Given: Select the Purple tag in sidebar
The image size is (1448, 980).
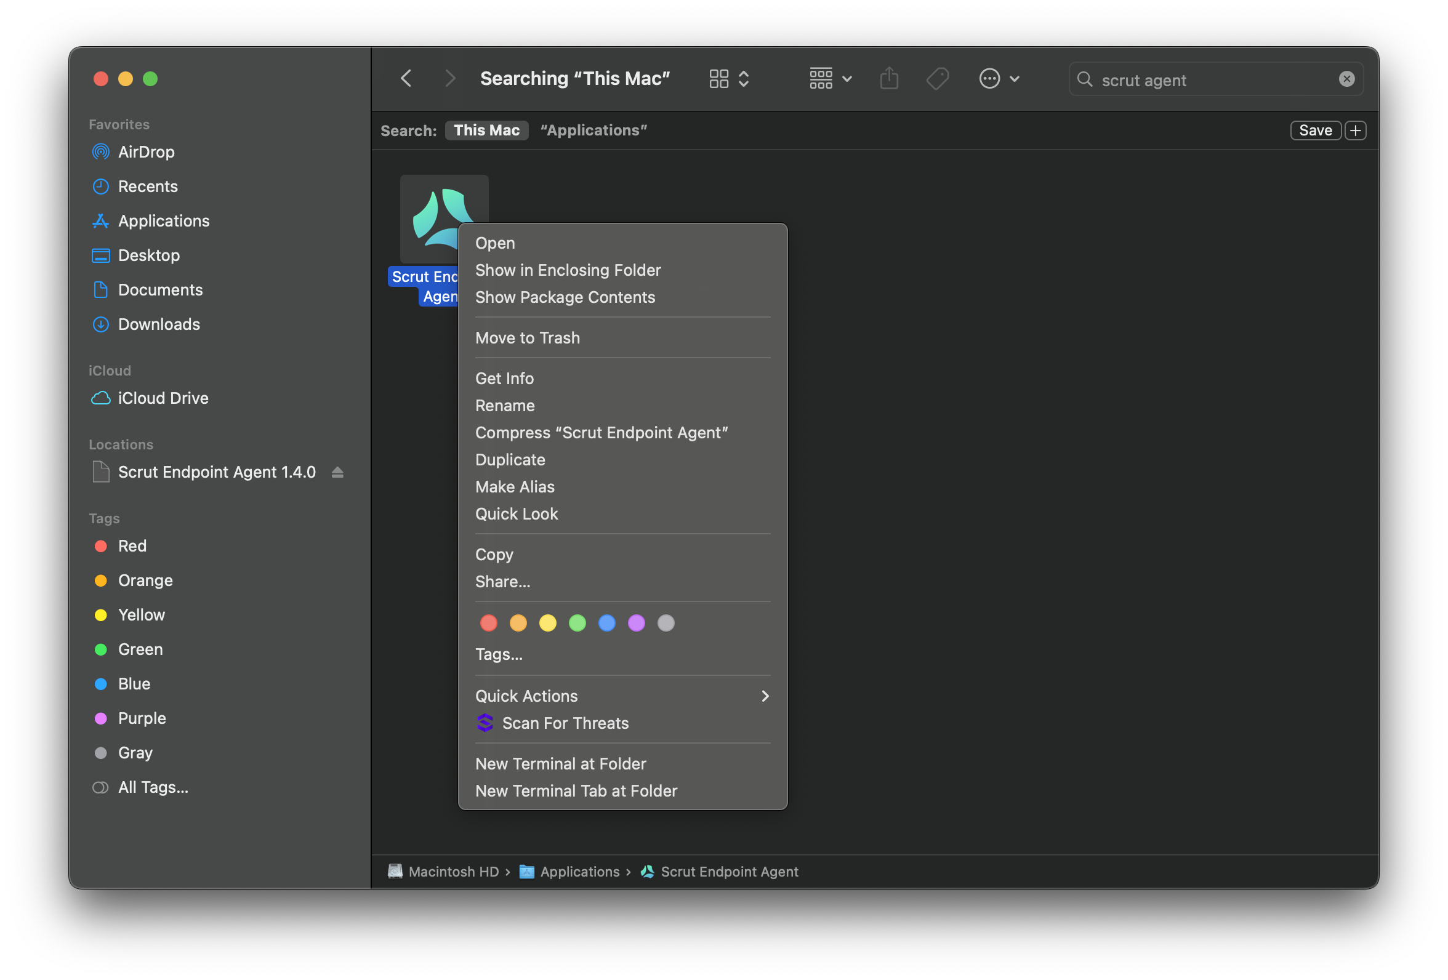Looking at the screenshot, I should (x=130, y=718).
